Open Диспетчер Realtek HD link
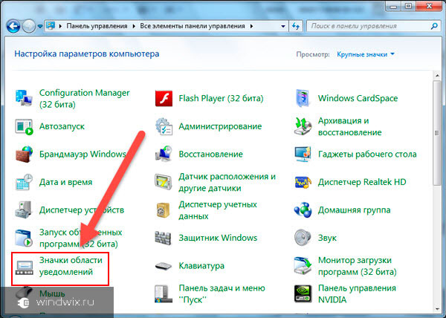446x318 pixels. (x=362, y=182)
